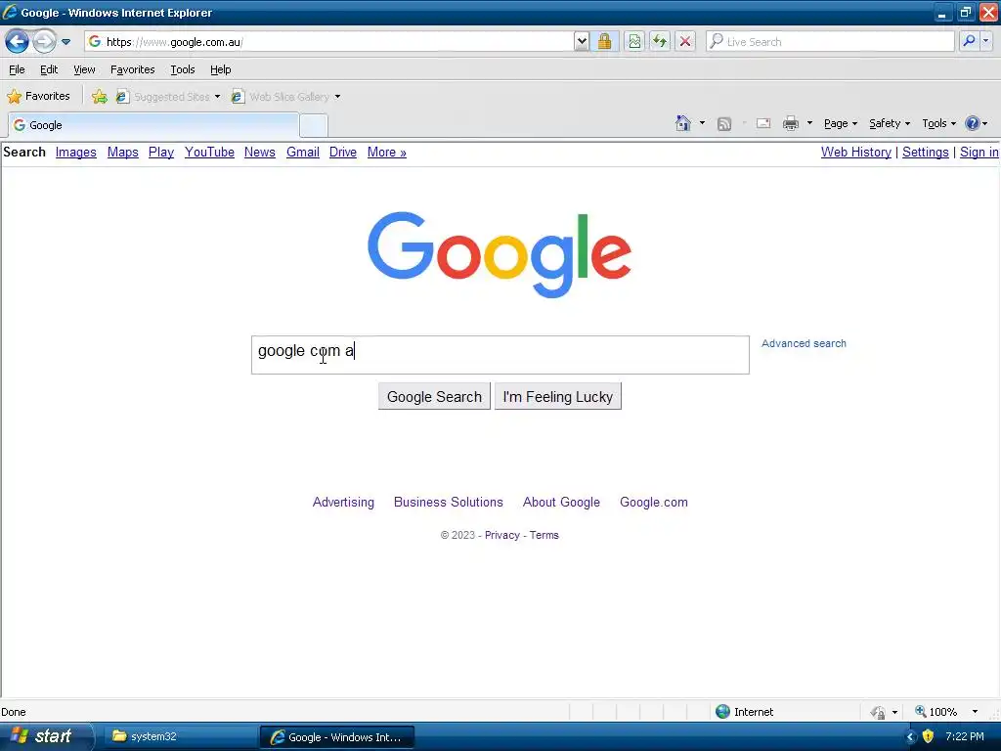This screenshot has height=751, width=1001.
Task: Click the Read Mail icon
Action: pyautogui.click(x=763, y=123)
